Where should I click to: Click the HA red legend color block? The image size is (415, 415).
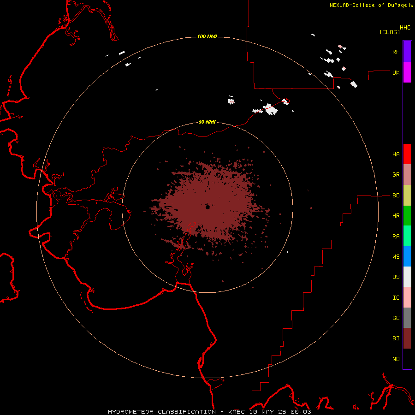[407, 154]
